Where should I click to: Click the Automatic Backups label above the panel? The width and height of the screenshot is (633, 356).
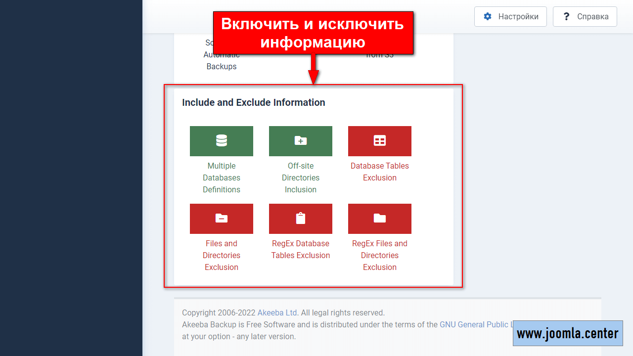pyautogui.click(x=222, y=60)
